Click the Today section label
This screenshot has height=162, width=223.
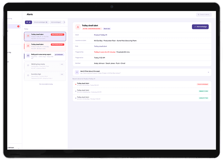point(26,29)
